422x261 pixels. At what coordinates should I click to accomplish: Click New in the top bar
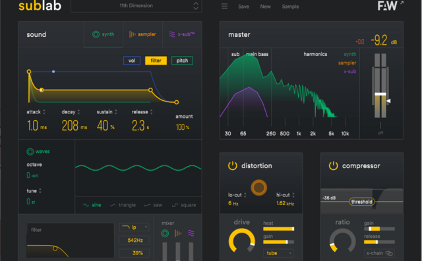(265, 7)
